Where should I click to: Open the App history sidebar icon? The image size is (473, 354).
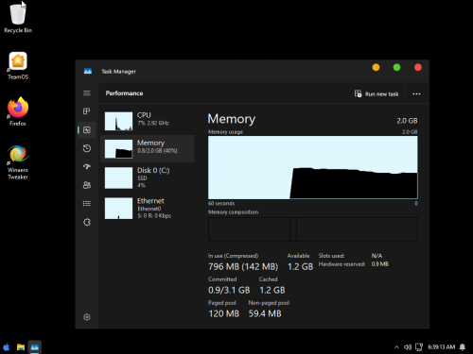87,148
